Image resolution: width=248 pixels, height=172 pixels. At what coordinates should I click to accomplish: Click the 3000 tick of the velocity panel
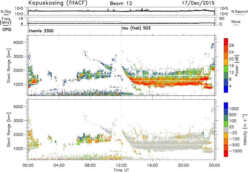pyautogui.click(x=18, y=120)
